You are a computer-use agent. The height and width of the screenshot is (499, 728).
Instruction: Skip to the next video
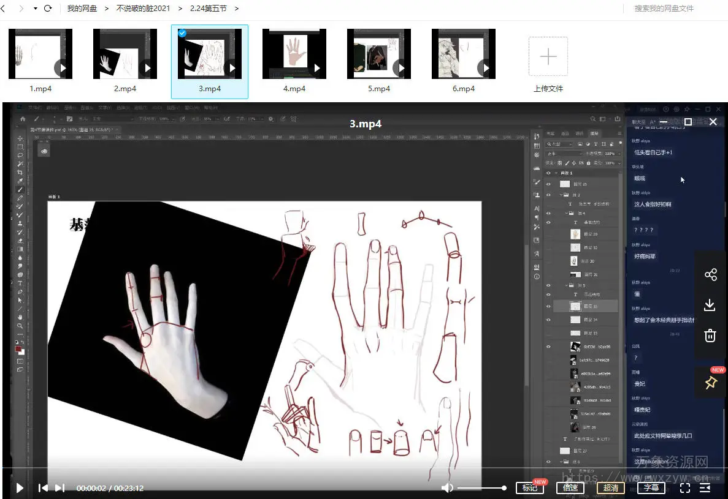click(59, 488)
